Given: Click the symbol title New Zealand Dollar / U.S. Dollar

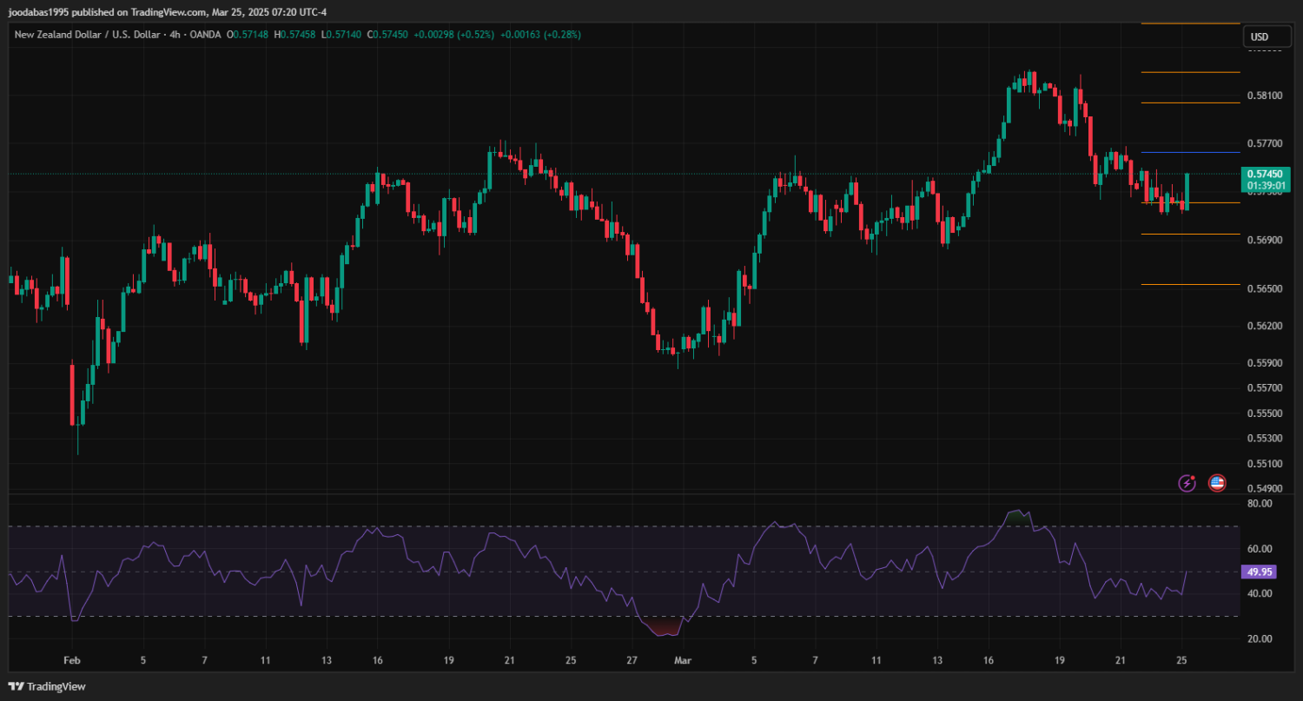Looking at the screenshot, I should click(86, 35).
